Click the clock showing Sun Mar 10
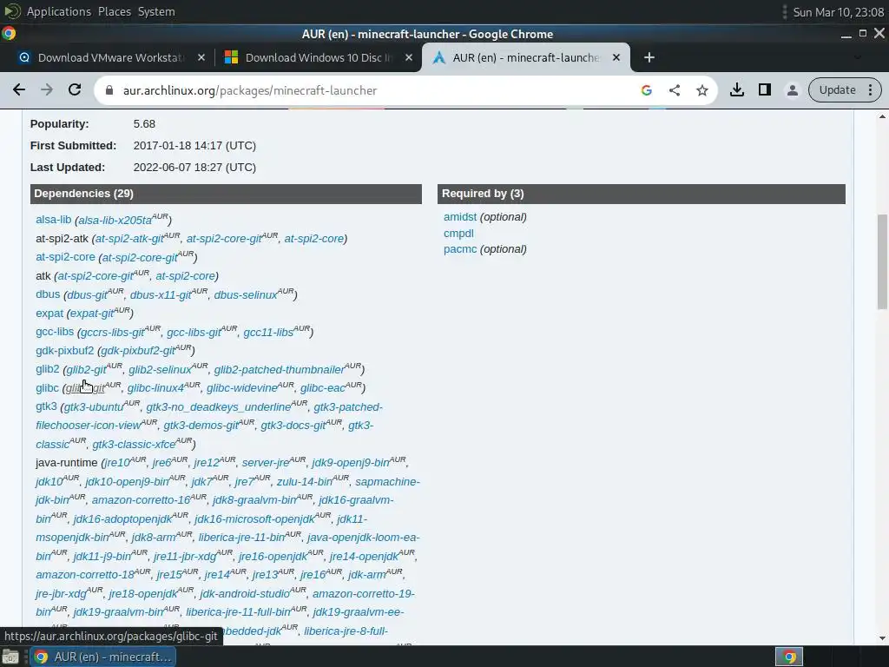This screenshot has height=667, width=889. click(x=838, y=12)
